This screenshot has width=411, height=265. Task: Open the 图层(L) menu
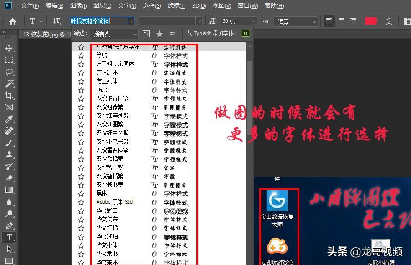(102, 5)
